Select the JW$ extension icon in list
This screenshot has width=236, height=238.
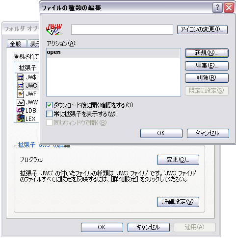[x=21, y=77]
